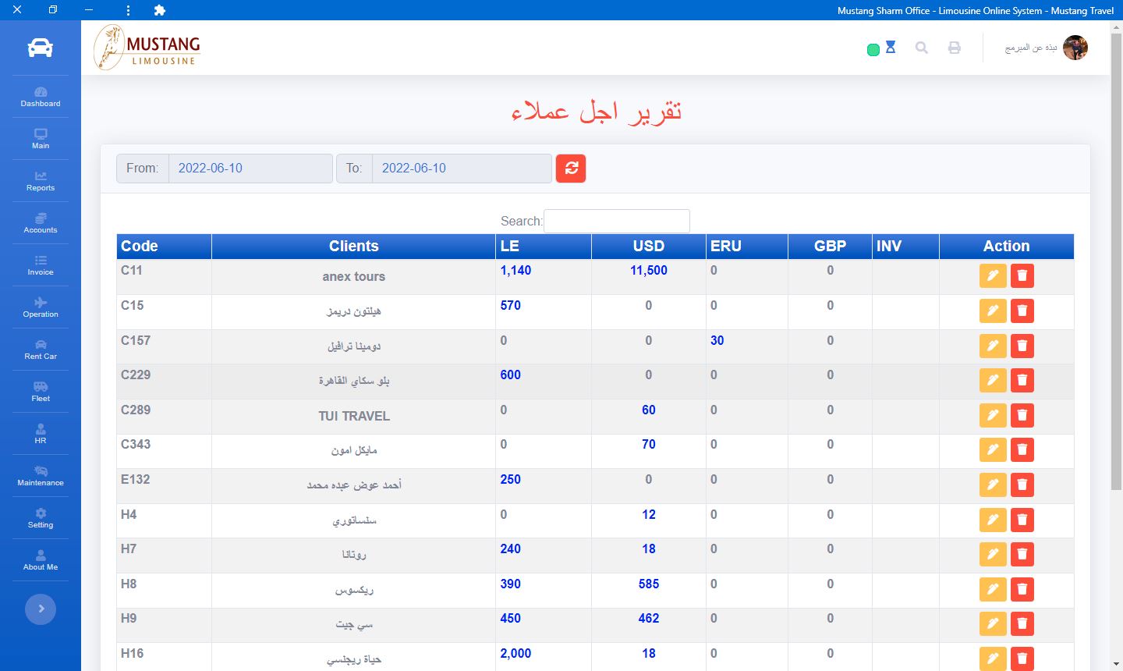Image resolution: width=1123 pixels, height=671 pixels.
Task: Open the three-dot menu in title bar
Action: 128,10
